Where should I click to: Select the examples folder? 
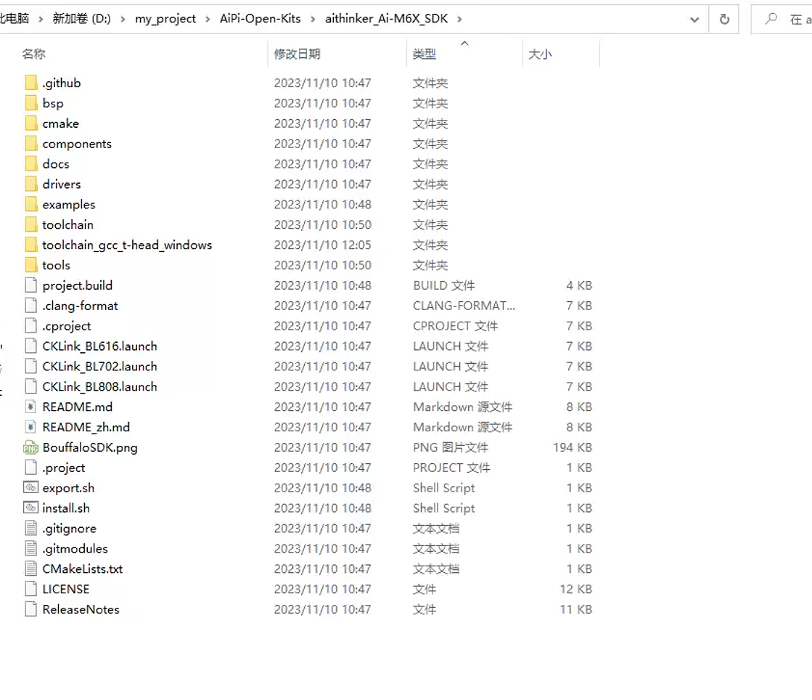click(x=69, y=204)
